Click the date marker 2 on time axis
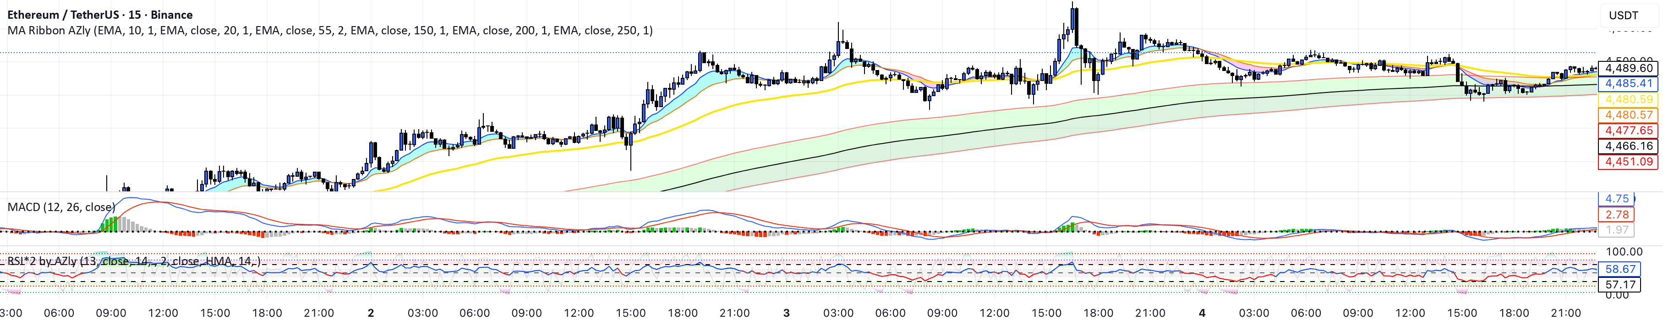This screenshot has width=1663, height=325. (x=371, y=313)
